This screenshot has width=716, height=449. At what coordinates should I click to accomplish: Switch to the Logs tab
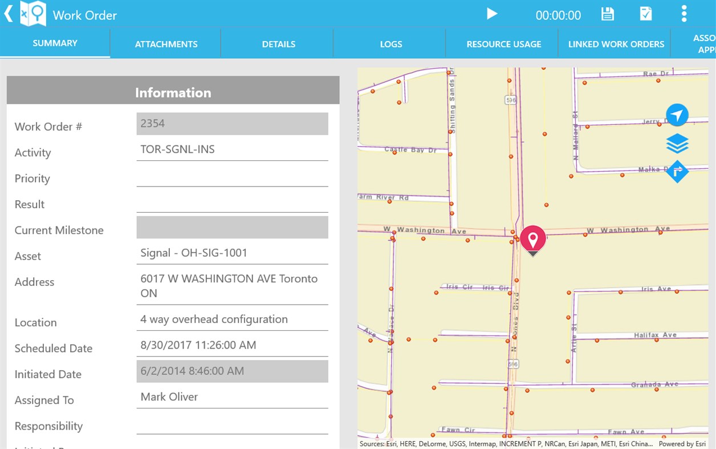[x=391, y=44]
